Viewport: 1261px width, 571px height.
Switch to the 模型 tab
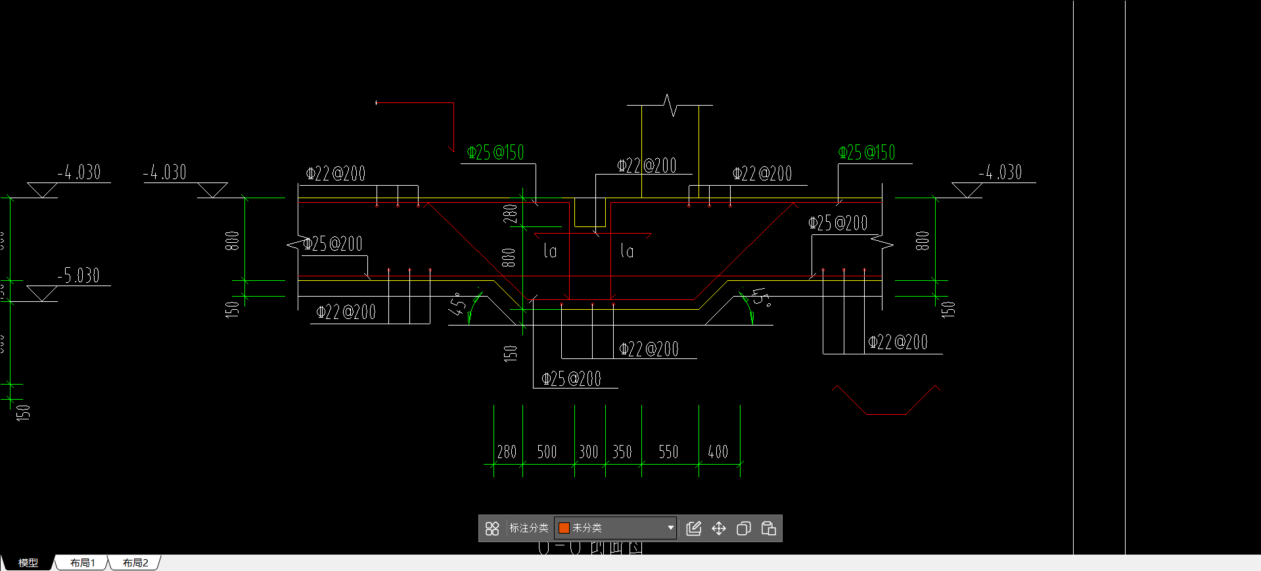point(28,562)
